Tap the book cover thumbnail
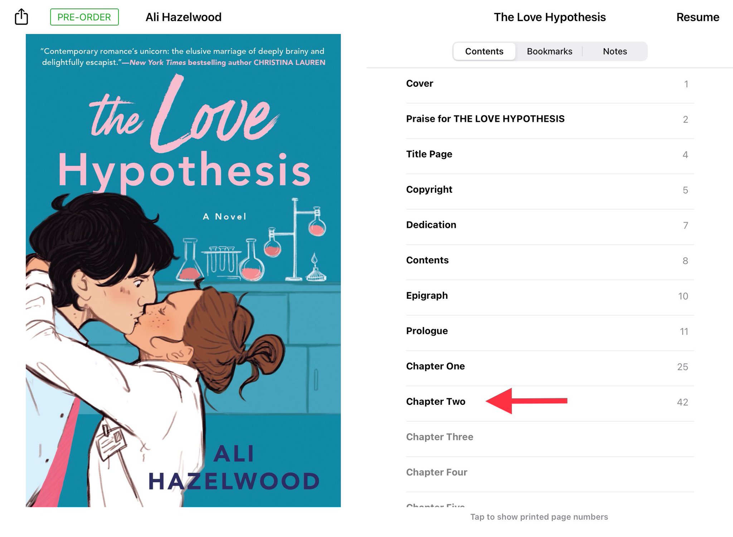The height and width of the screenshot is (537, 733). [183, 270]
